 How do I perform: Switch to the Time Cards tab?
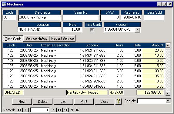(x=13, y=39)
